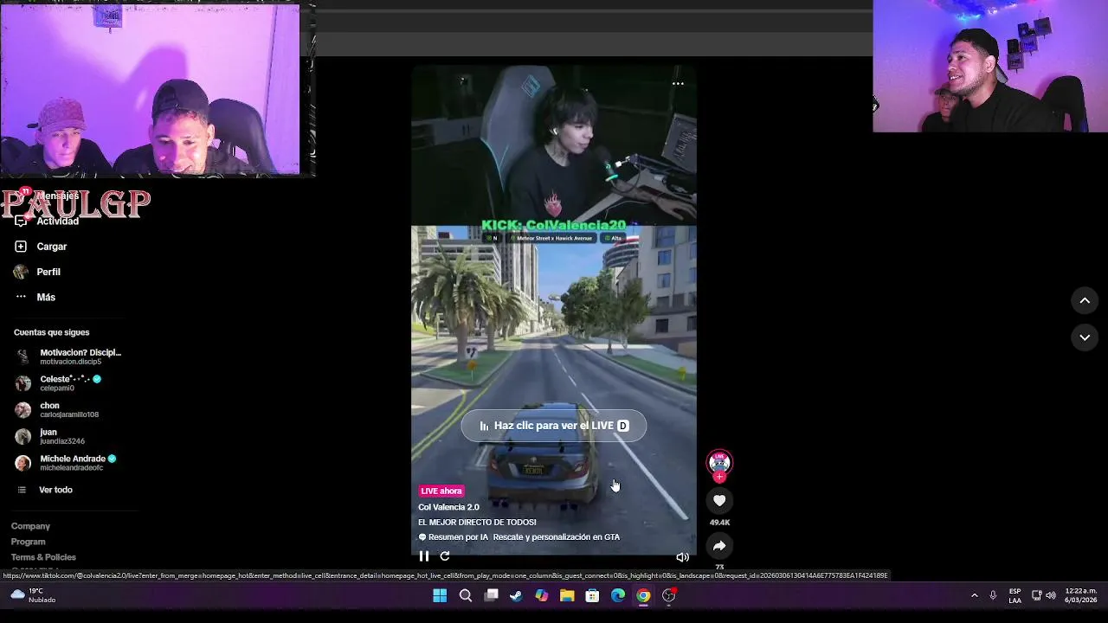Viewport: 1108px width, 623px height.
Task: Expand the Company footer section
Action: pyautogui.click(x=30, y=526)
